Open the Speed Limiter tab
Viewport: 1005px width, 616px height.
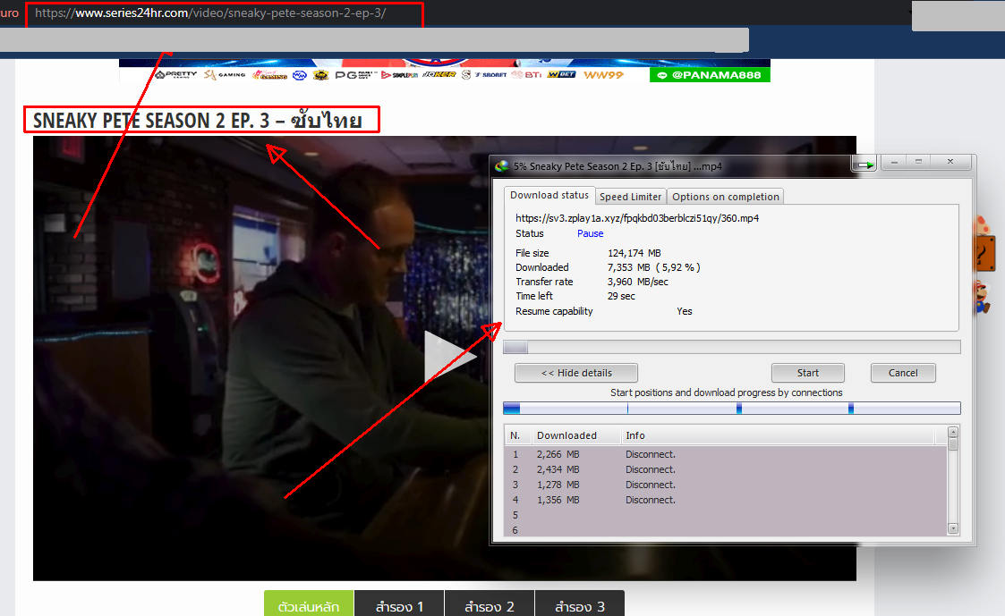point(630,197)
